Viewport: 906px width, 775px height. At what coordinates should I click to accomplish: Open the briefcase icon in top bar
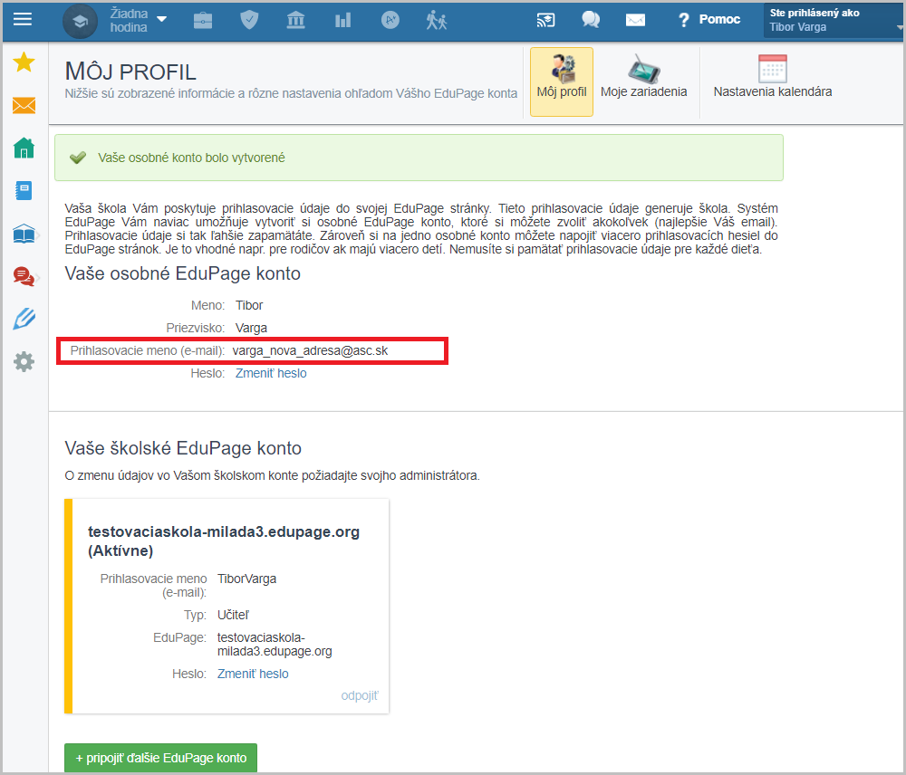(203, 21)
